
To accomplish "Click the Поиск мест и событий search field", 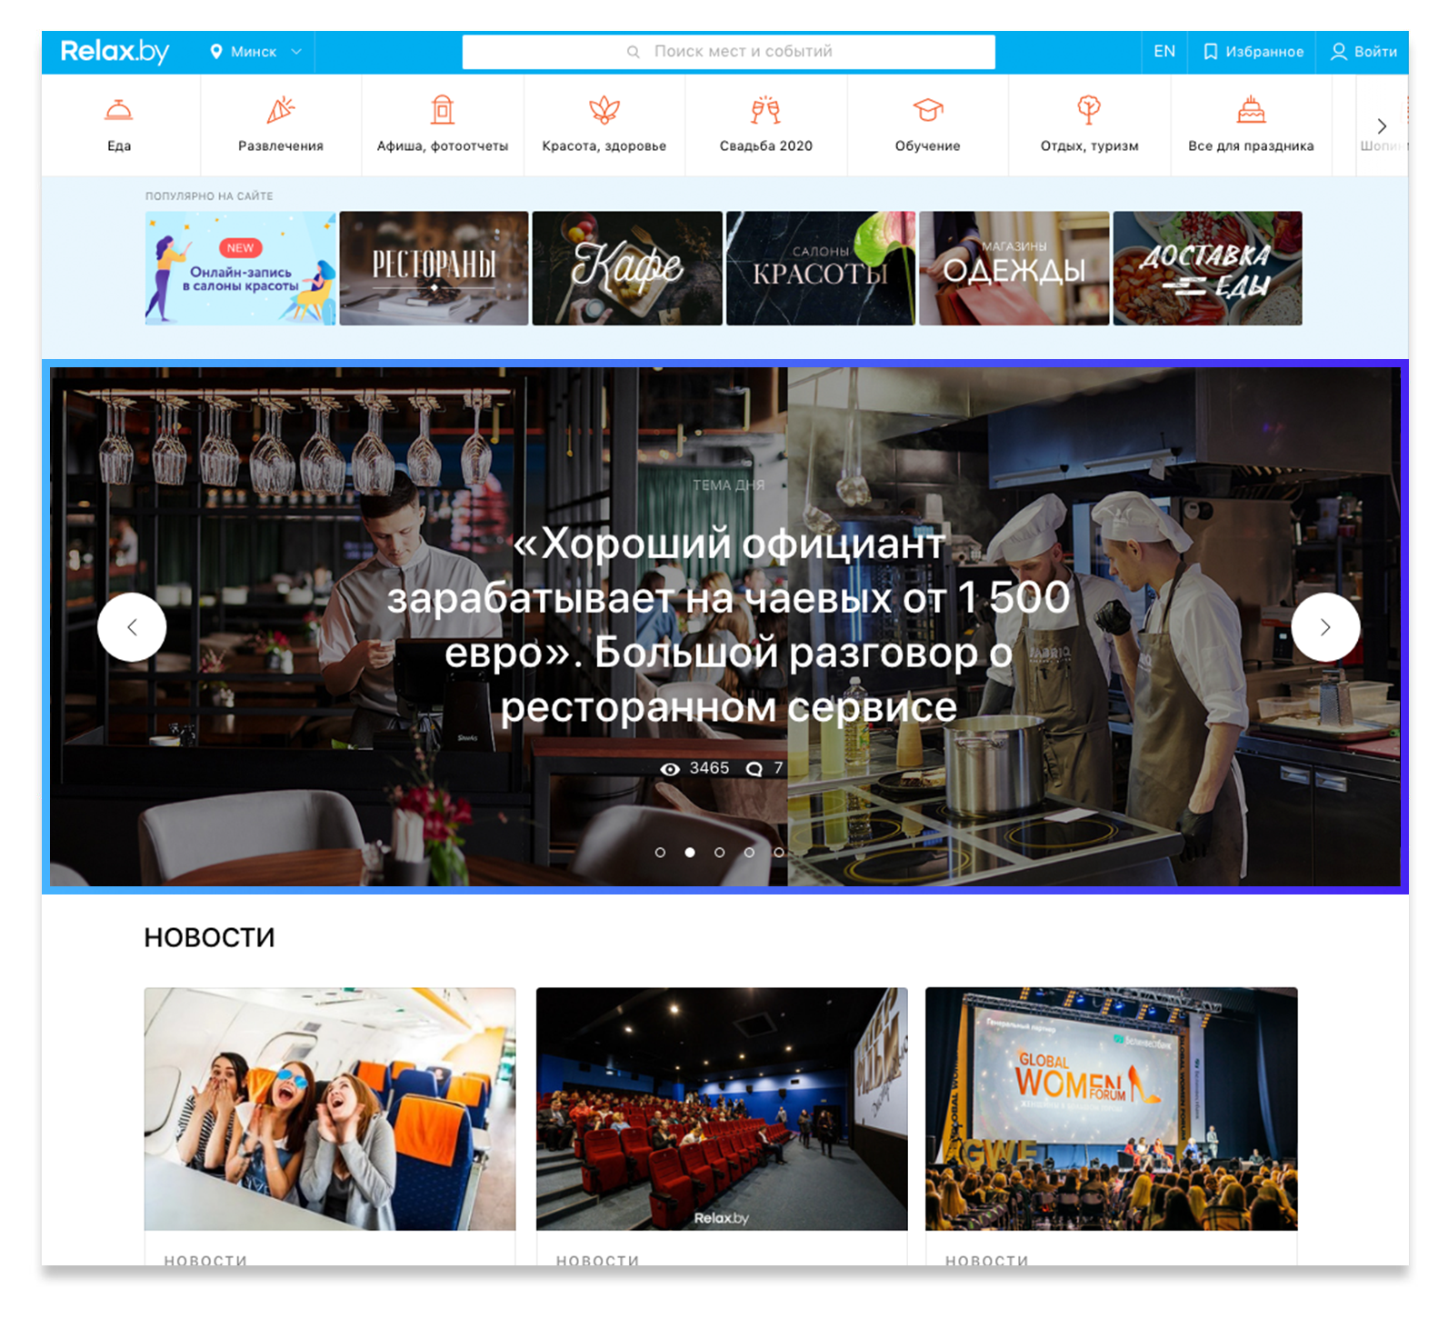I will (728, 52).
